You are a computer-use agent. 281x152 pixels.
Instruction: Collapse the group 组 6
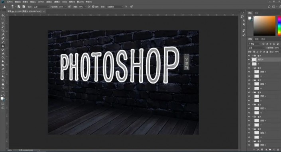252,92
